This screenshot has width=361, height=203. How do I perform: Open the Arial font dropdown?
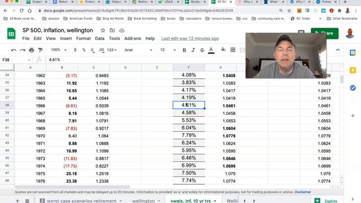[138, 50]
